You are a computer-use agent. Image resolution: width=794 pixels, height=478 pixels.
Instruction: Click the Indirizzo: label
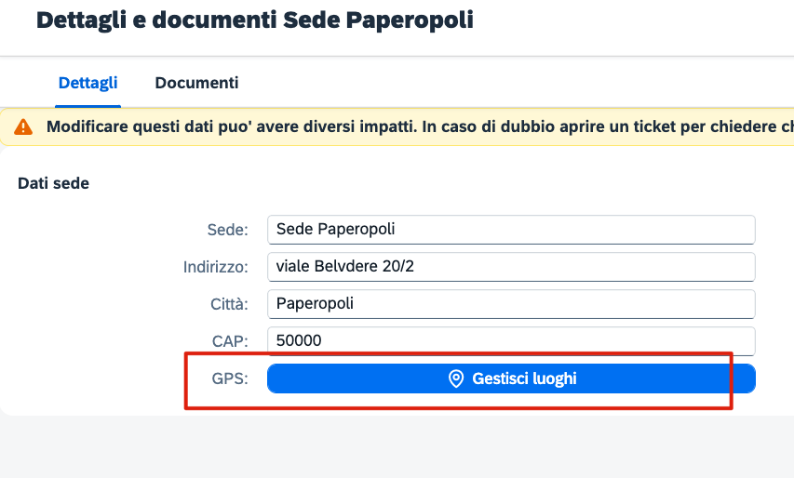(216, 267)
